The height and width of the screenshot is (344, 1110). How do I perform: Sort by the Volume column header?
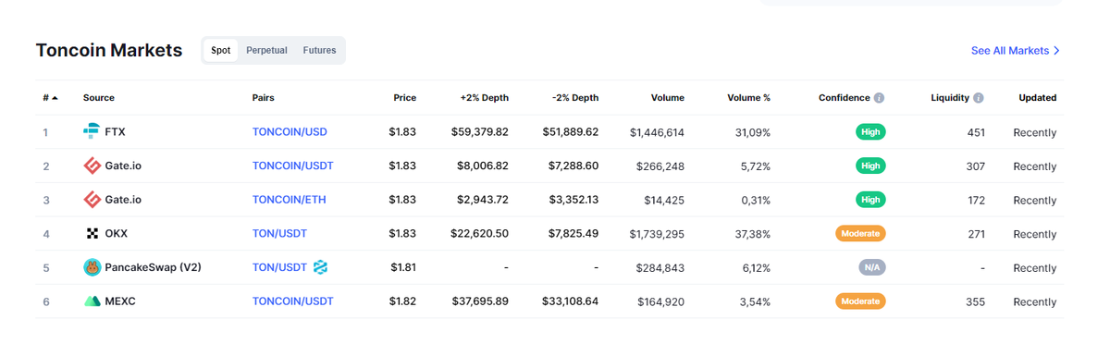click(667, 98)
